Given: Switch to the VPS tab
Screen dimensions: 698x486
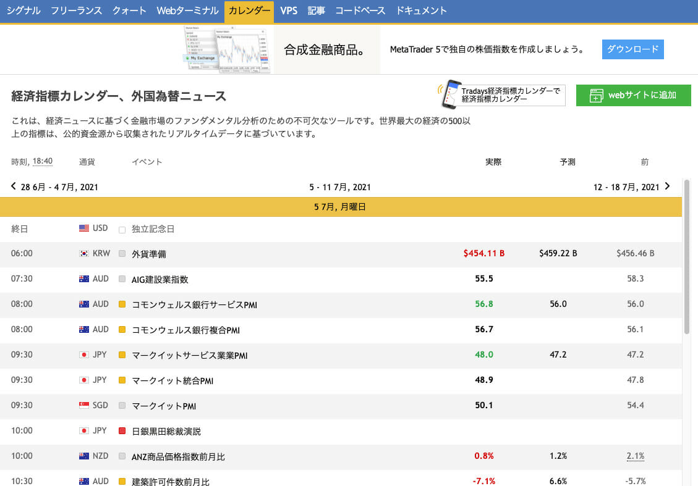Looking at the screenshot, I should pyautogui.click(x=288, y=10).
